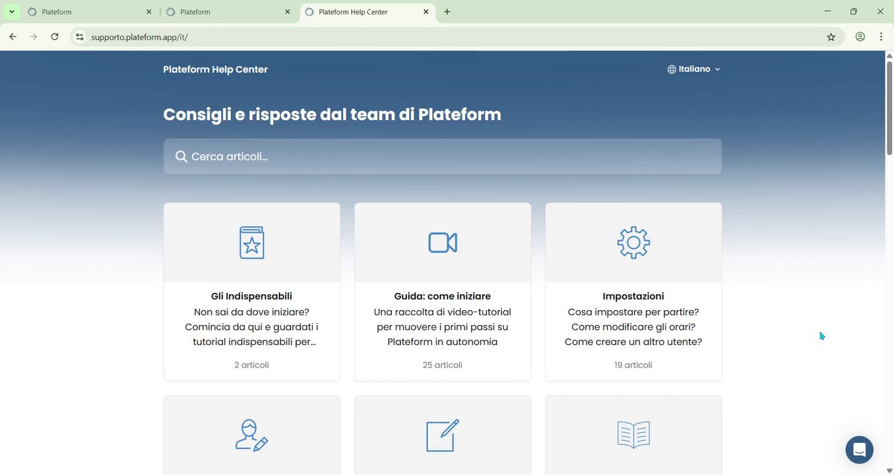This screenshot has height=475, width=894.
Task: Close the second Plateform tab
Action: pyautogui.click(x=288, y=12)
